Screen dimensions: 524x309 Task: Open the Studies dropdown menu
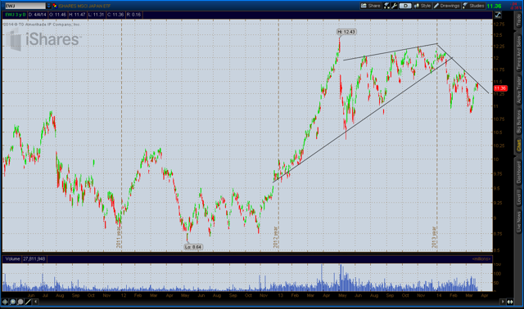tap(473, 6)
